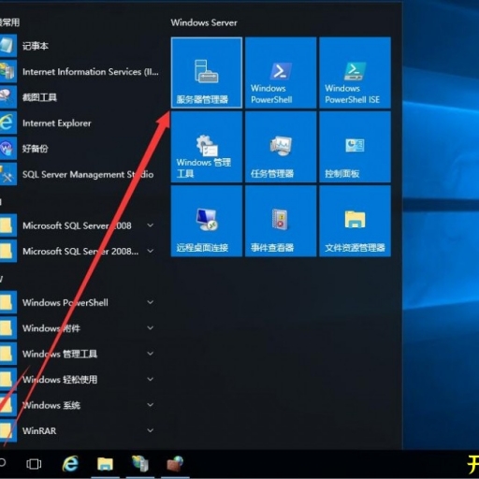This screenshot has width=479, height=479.
Task: Open Task View on the taskbar
Action: [34, 464]
